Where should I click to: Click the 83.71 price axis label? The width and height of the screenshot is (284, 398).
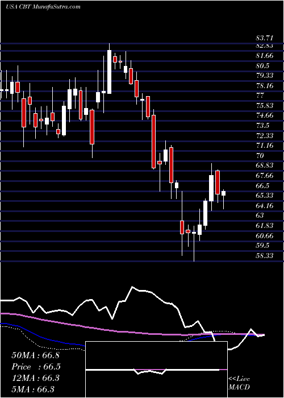point(265,38)
